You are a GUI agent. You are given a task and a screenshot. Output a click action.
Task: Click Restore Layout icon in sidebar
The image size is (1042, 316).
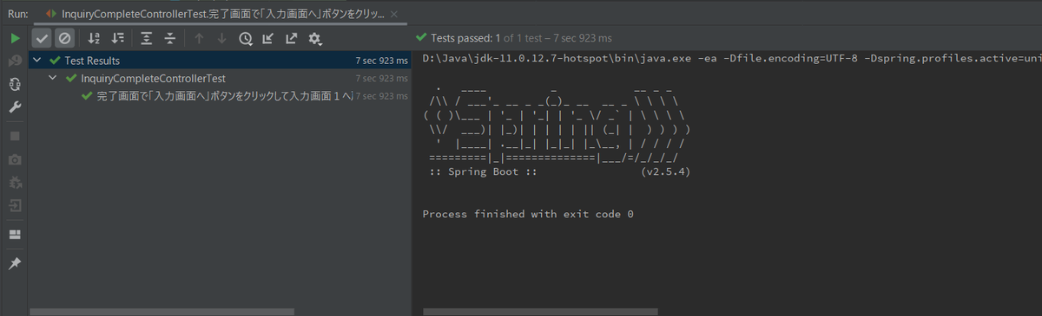[15, 235]
